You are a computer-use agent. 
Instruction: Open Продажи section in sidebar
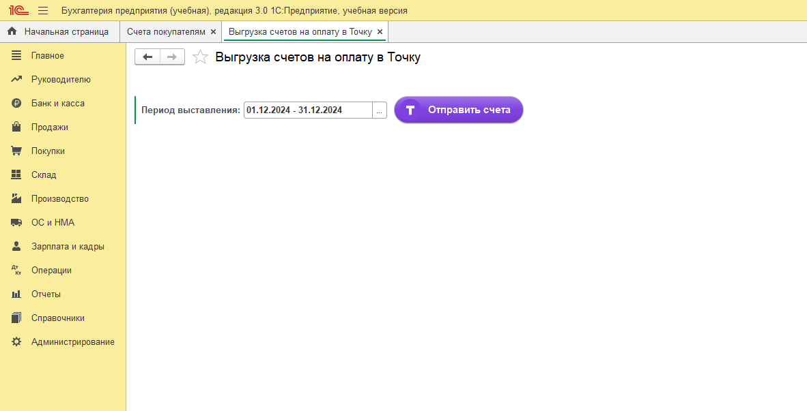[x=49, y=127]
